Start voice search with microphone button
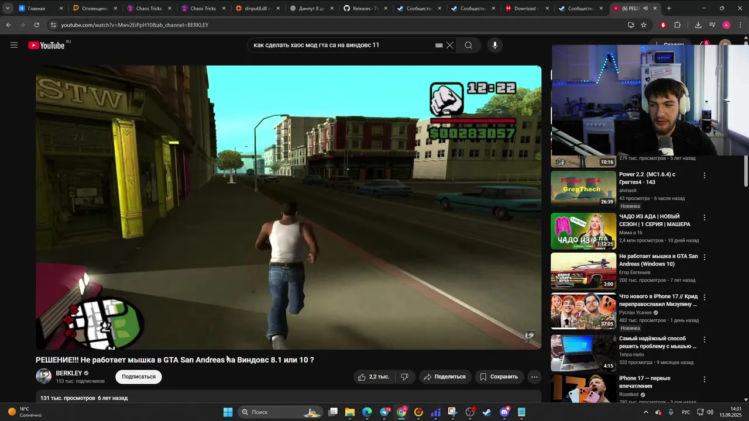The image size is (749, 421). point(495,45)
